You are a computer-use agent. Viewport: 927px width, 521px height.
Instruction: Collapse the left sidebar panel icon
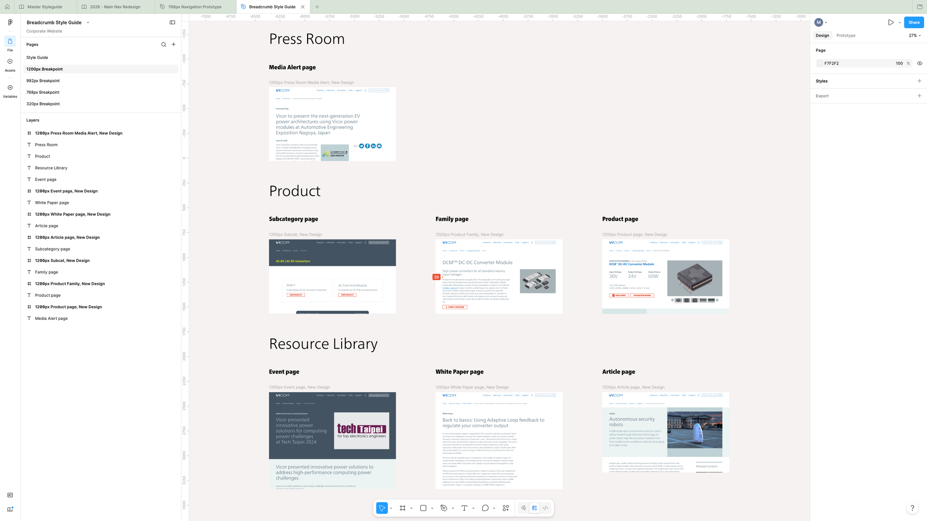pyautogui.click(x=172, y=22)
